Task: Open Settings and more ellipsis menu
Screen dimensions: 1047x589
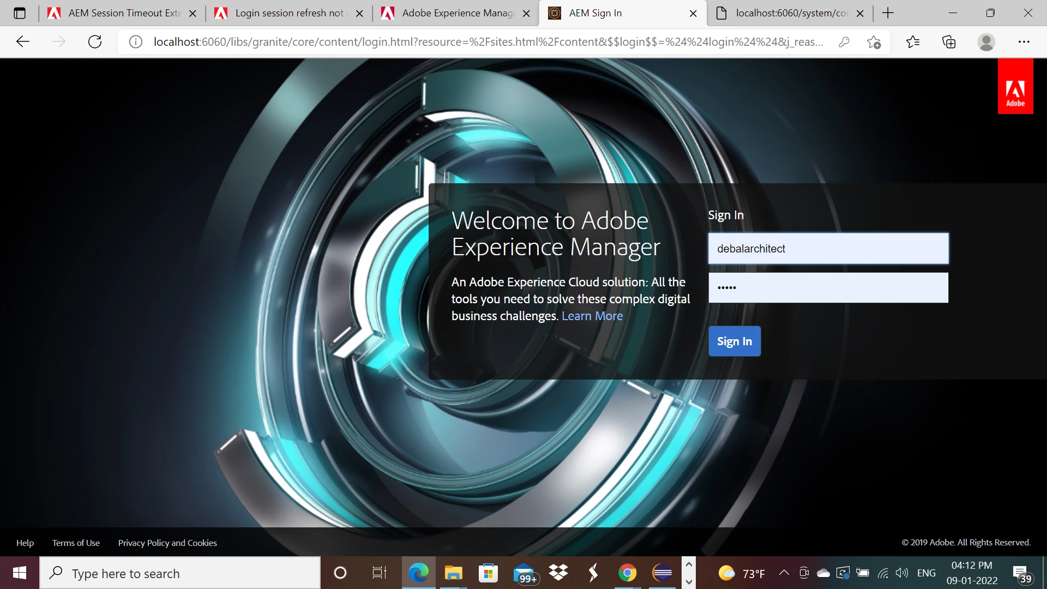Action: pyautogui.click(x=1024, y=42)
